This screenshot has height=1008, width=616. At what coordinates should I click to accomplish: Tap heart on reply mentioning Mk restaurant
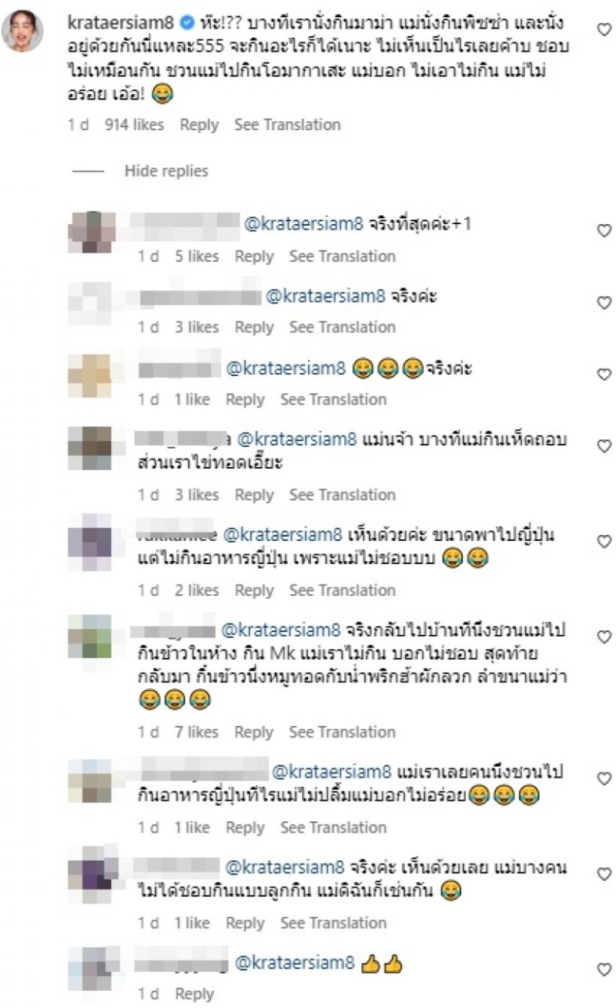pyautogui.click(x=605, y=636)
